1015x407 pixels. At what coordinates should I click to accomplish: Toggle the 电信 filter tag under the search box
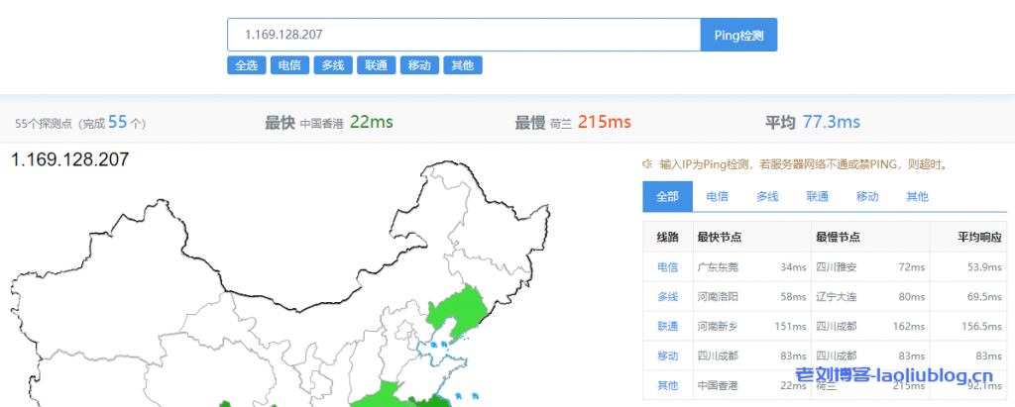289,65
